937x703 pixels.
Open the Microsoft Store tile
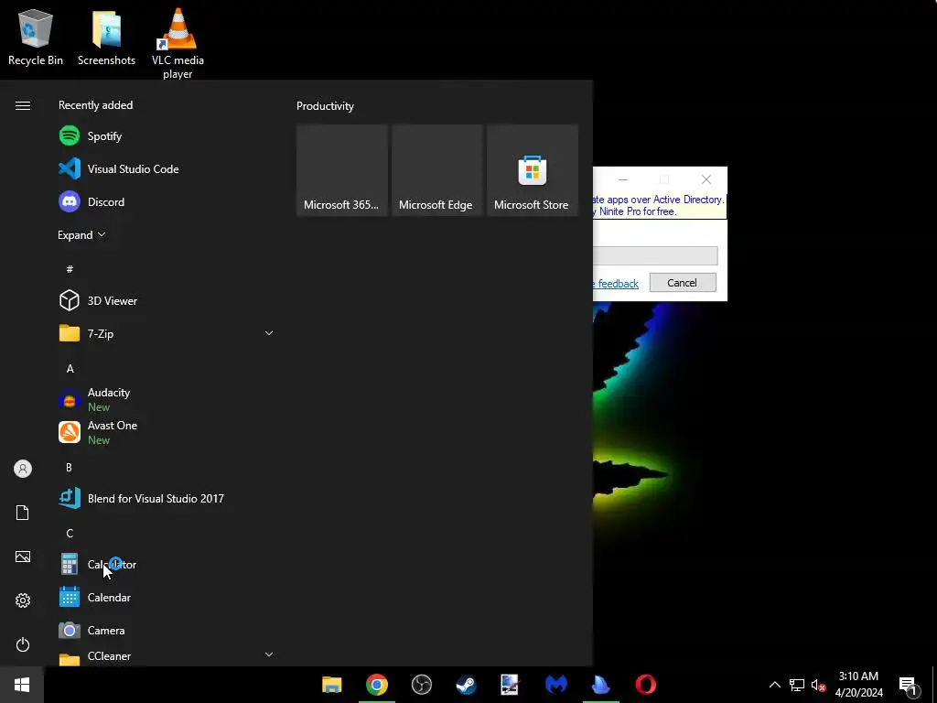tap(533, 170)
